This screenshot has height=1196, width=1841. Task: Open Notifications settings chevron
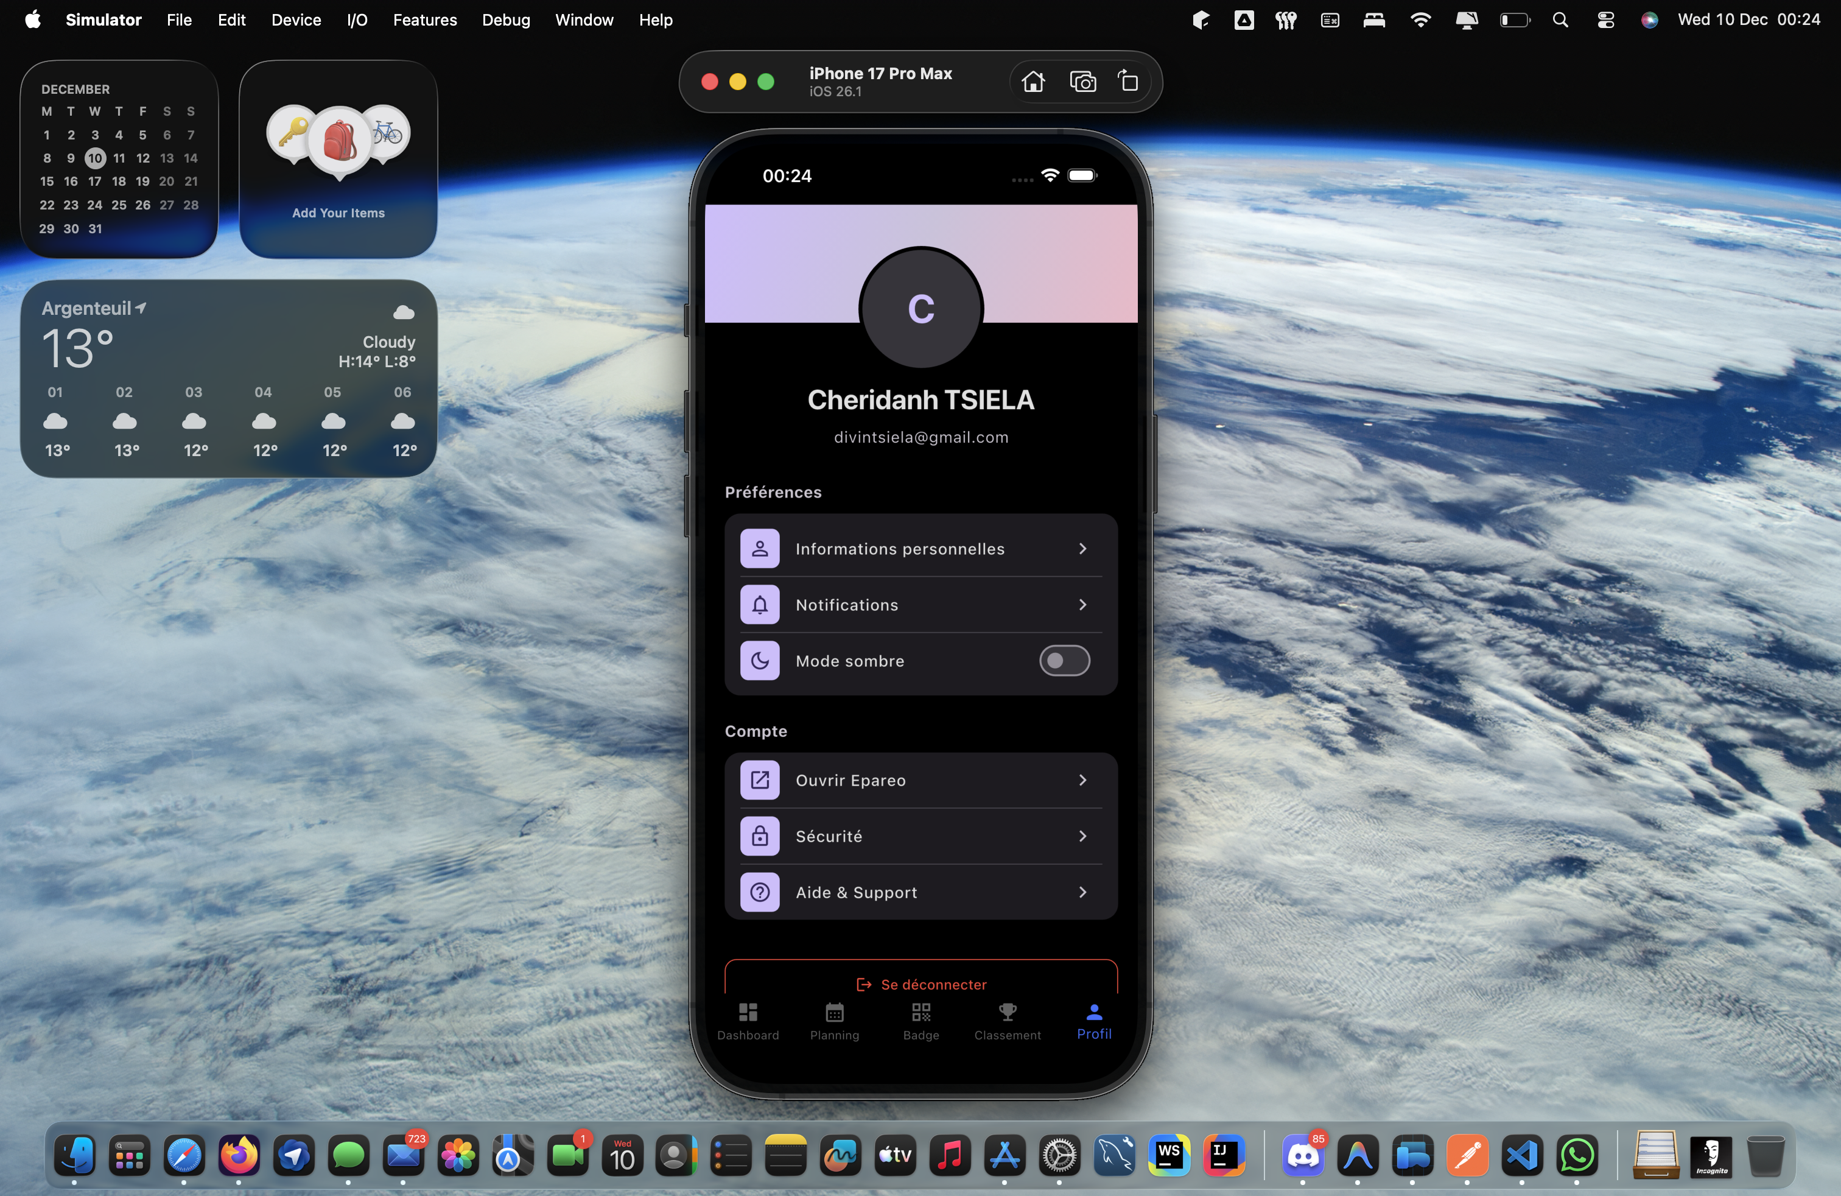pyautogui.click(x=1082, y=605)
